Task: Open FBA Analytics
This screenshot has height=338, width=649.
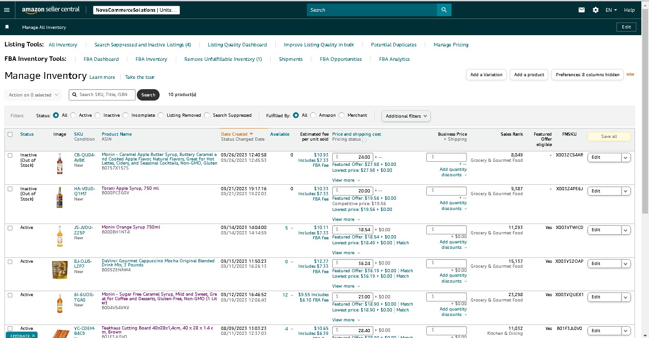Action: (395, 59)
